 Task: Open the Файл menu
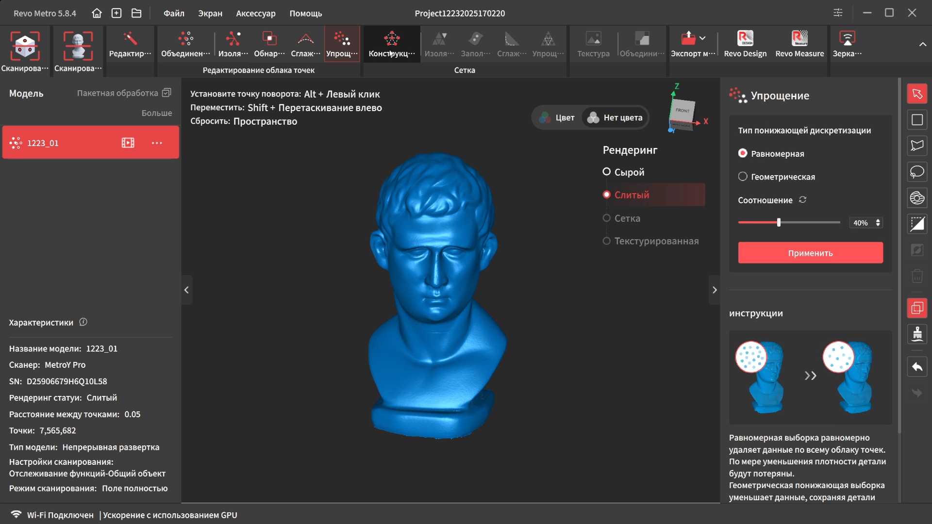coord(173,13)
